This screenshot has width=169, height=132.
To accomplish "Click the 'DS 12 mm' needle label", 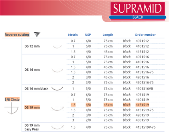I will 32,46.
